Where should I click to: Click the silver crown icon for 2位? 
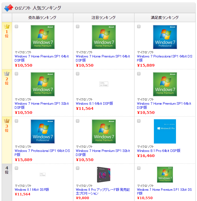pos(7,74)
